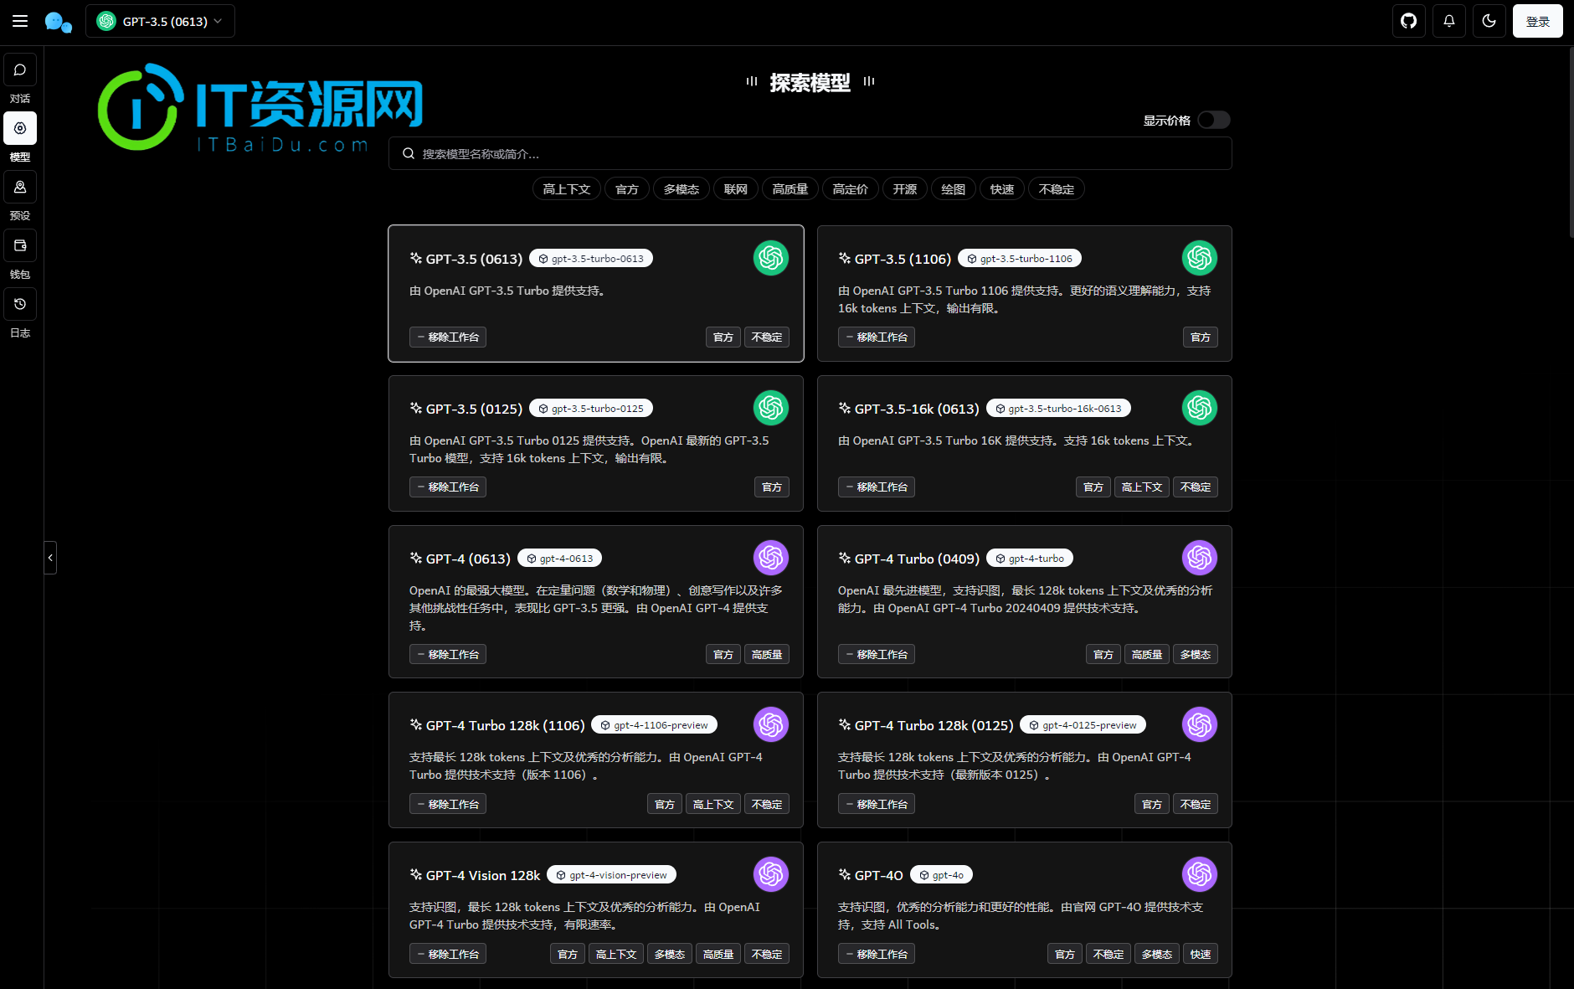
Task: Open the 预设 presets sidebar icon
Action: click(20, 188)
